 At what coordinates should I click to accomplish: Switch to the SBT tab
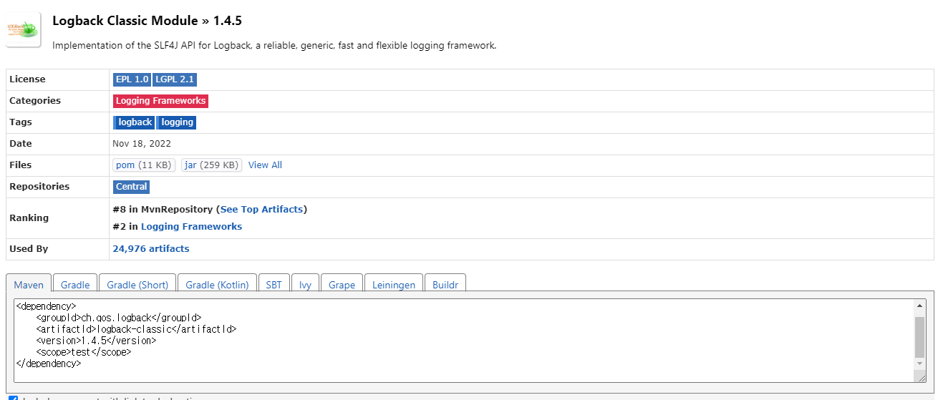[274, 284]
